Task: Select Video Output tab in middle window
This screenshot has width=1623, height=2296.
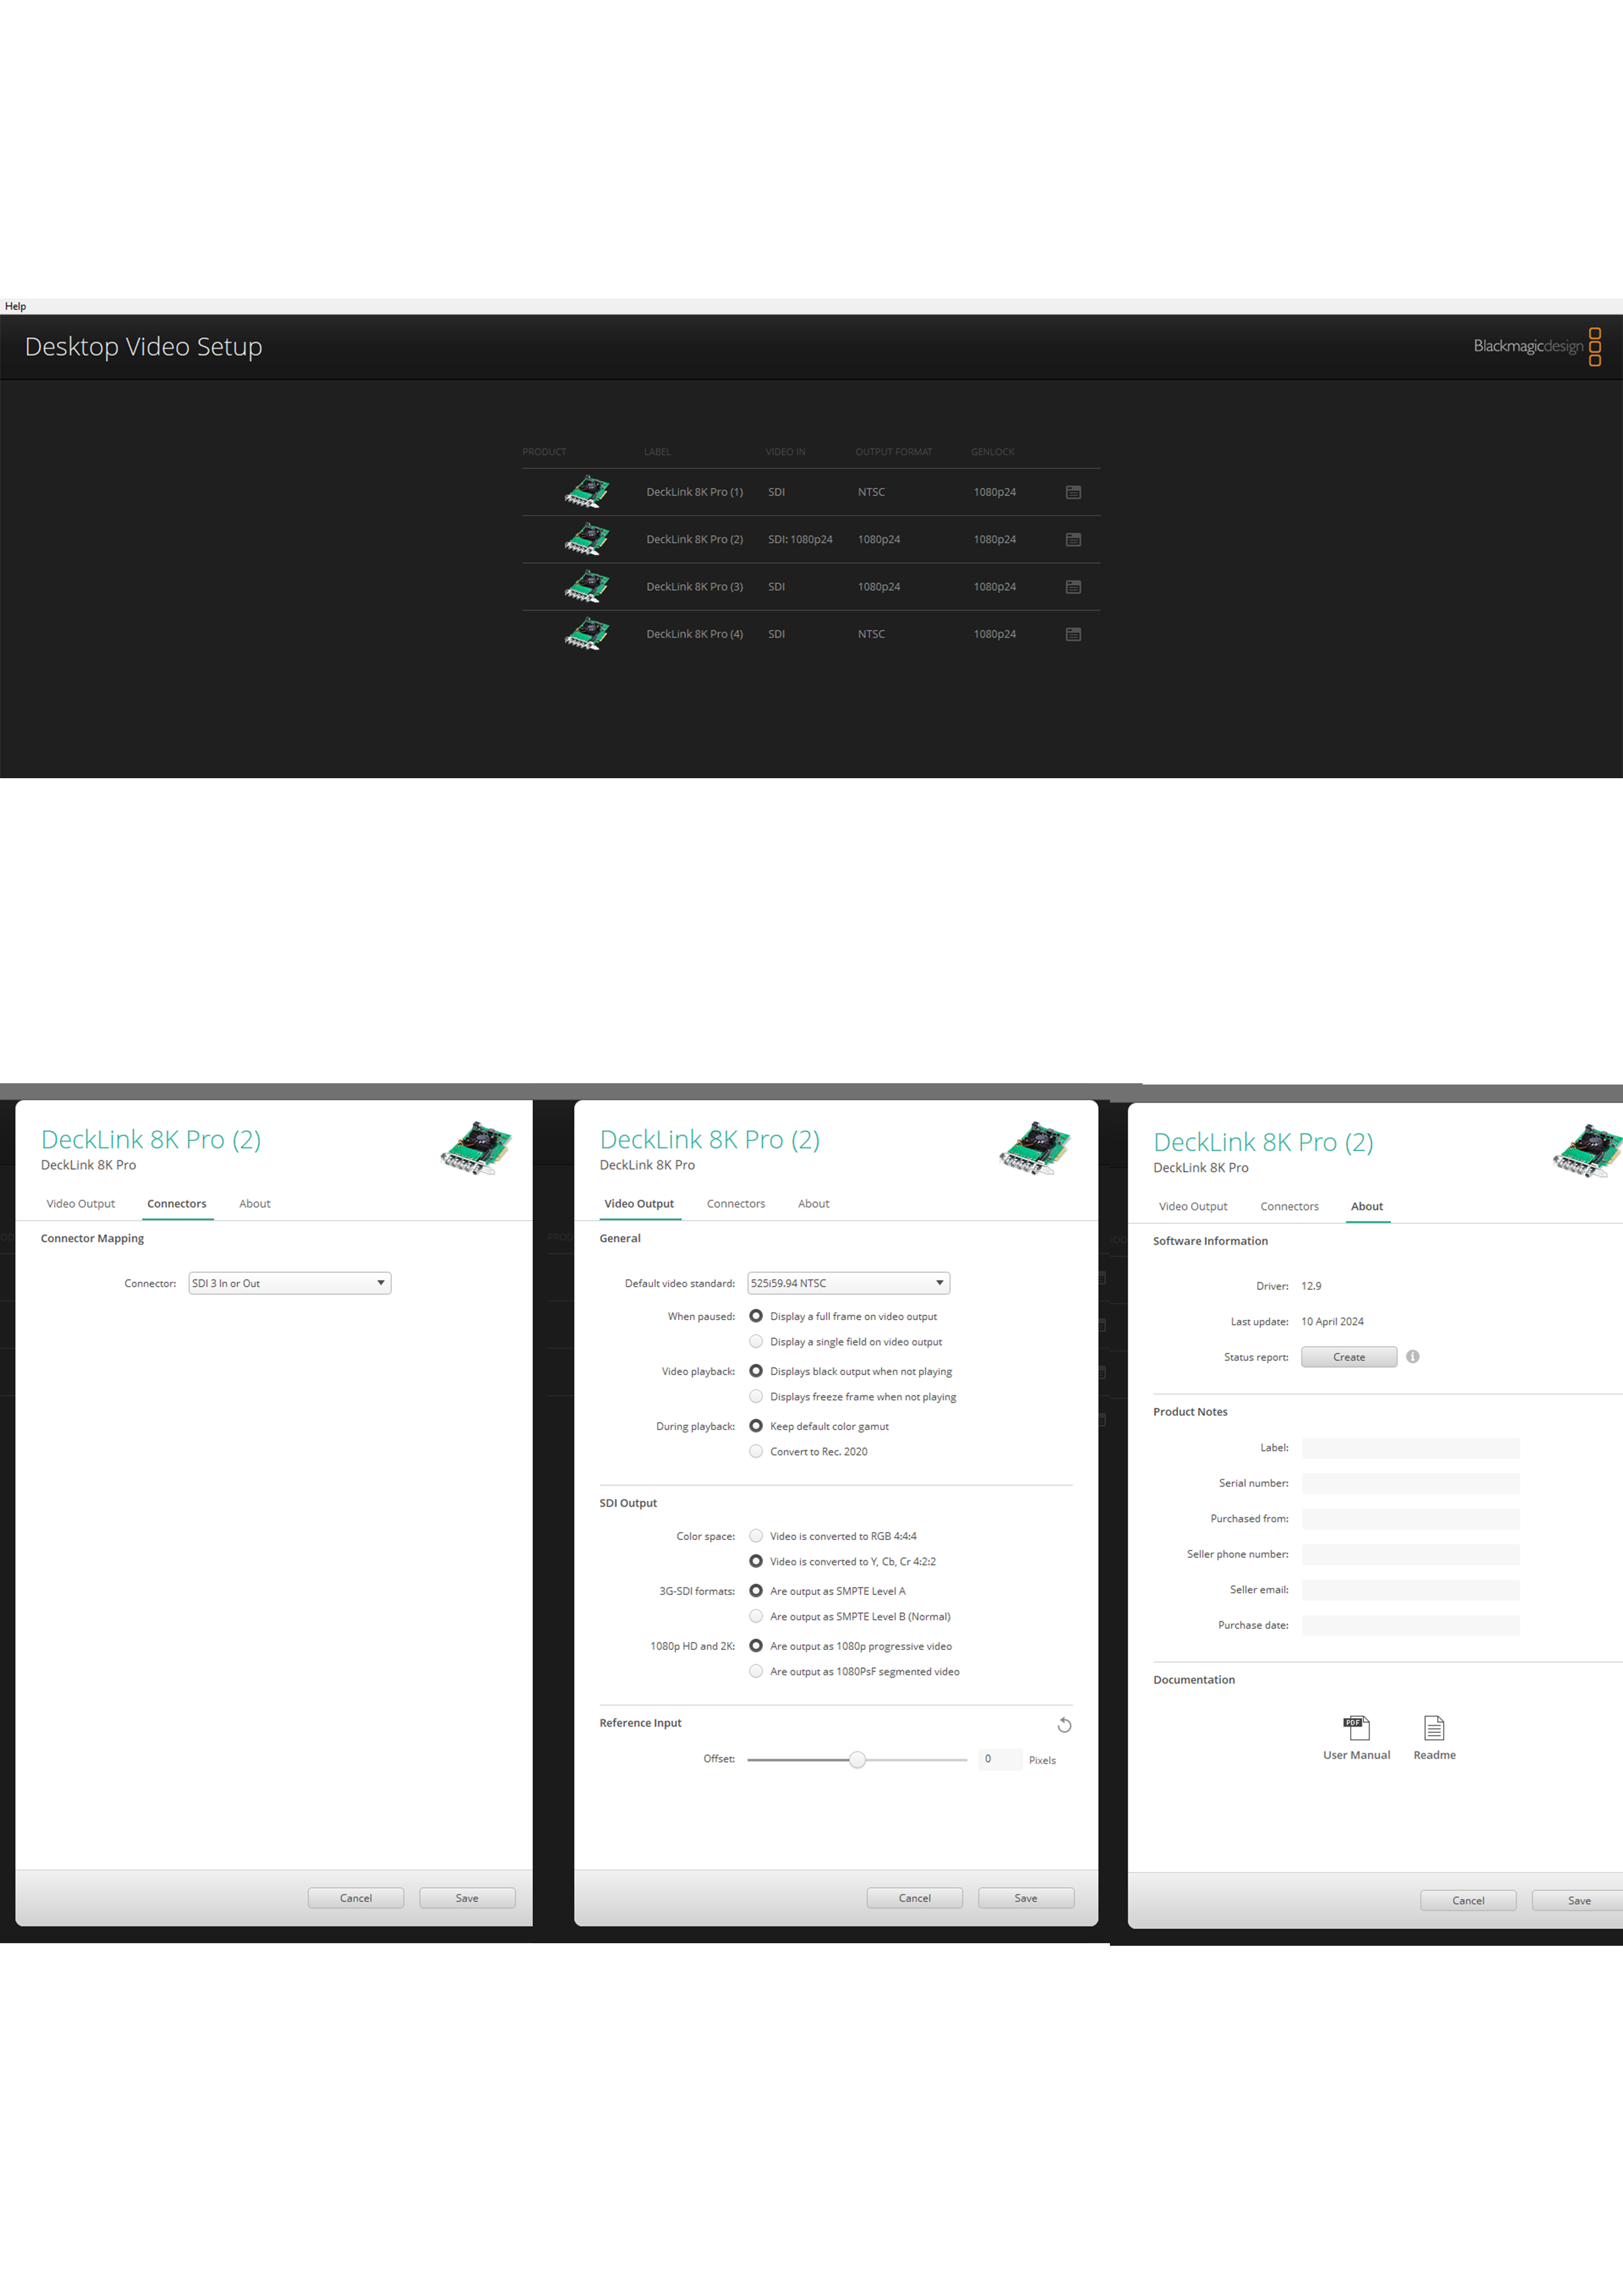Action: tap(639, 1204)
